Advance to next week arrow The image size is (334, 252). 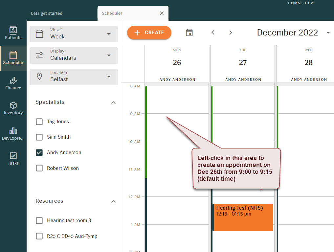[x=231, y=33]
